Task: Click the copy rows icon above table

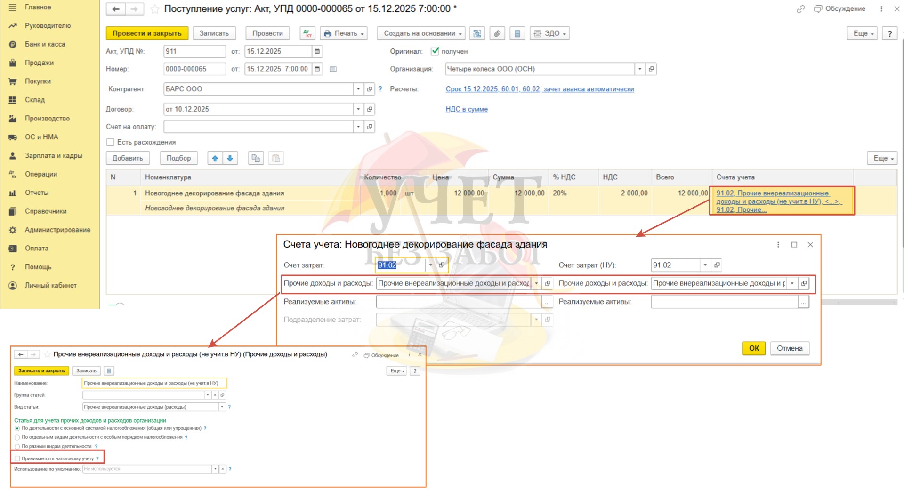Action: click(256, 158)
